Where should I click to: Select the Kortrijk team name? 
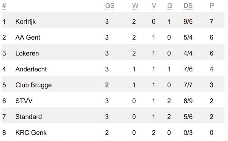pos(25,22)
